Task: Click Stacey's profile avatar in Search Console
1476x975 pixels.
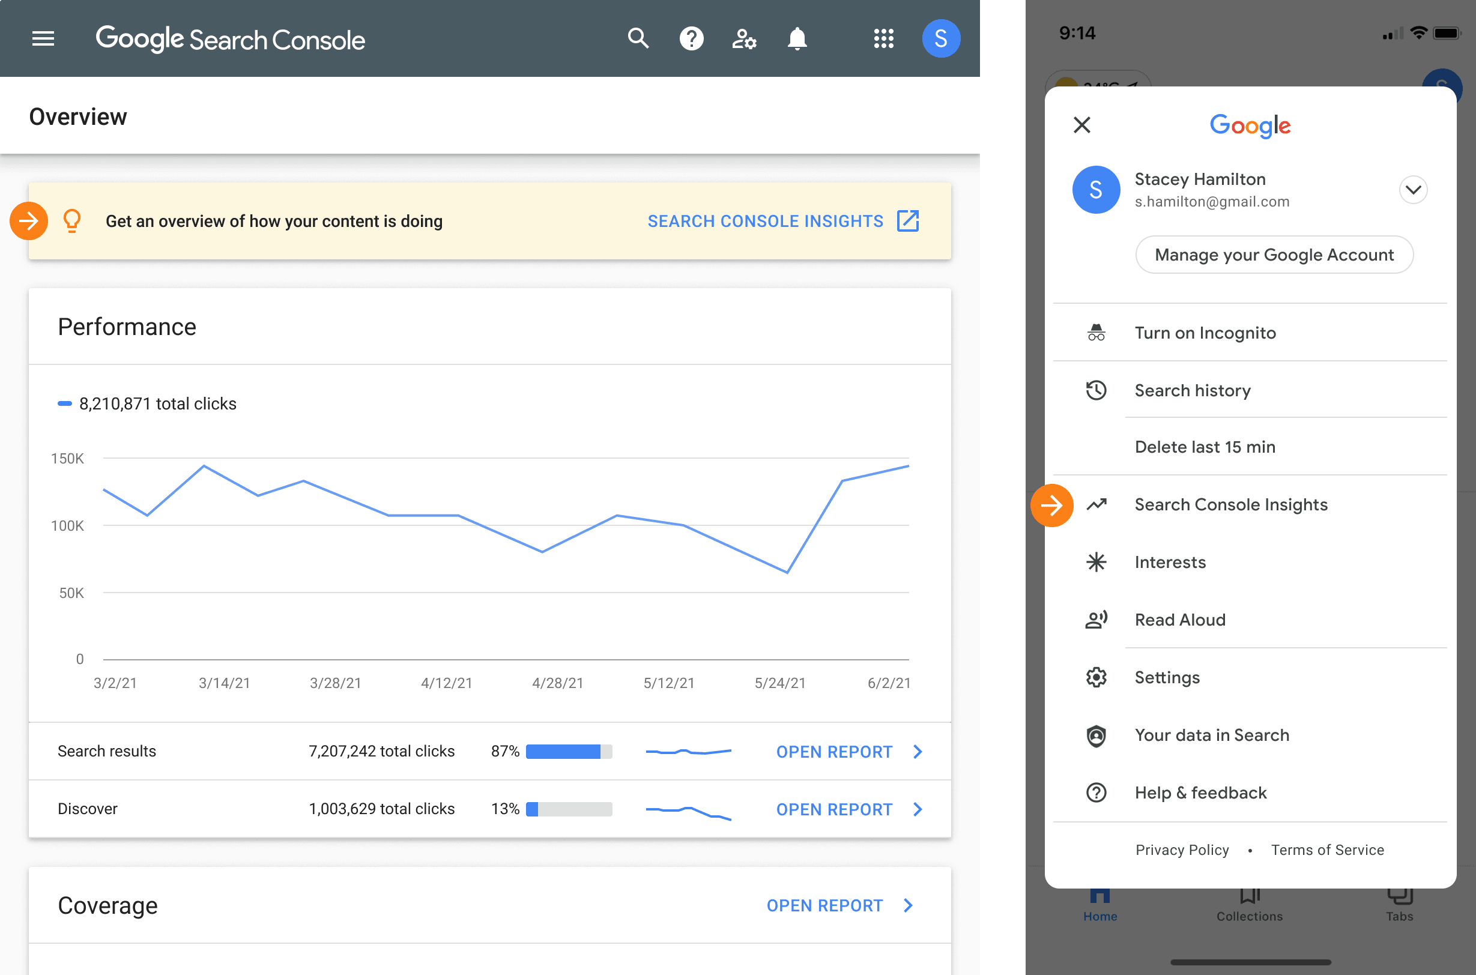Action: pos(941,38)
